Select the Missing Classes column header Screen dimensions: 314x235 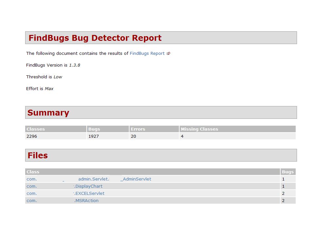pos(237,129)
